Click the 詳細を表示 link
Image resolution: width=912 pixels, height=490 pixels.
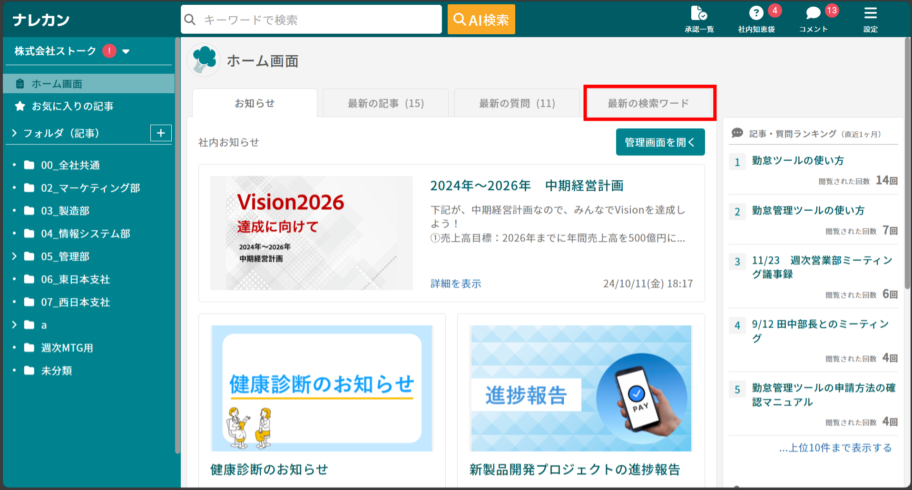(455, 283)
